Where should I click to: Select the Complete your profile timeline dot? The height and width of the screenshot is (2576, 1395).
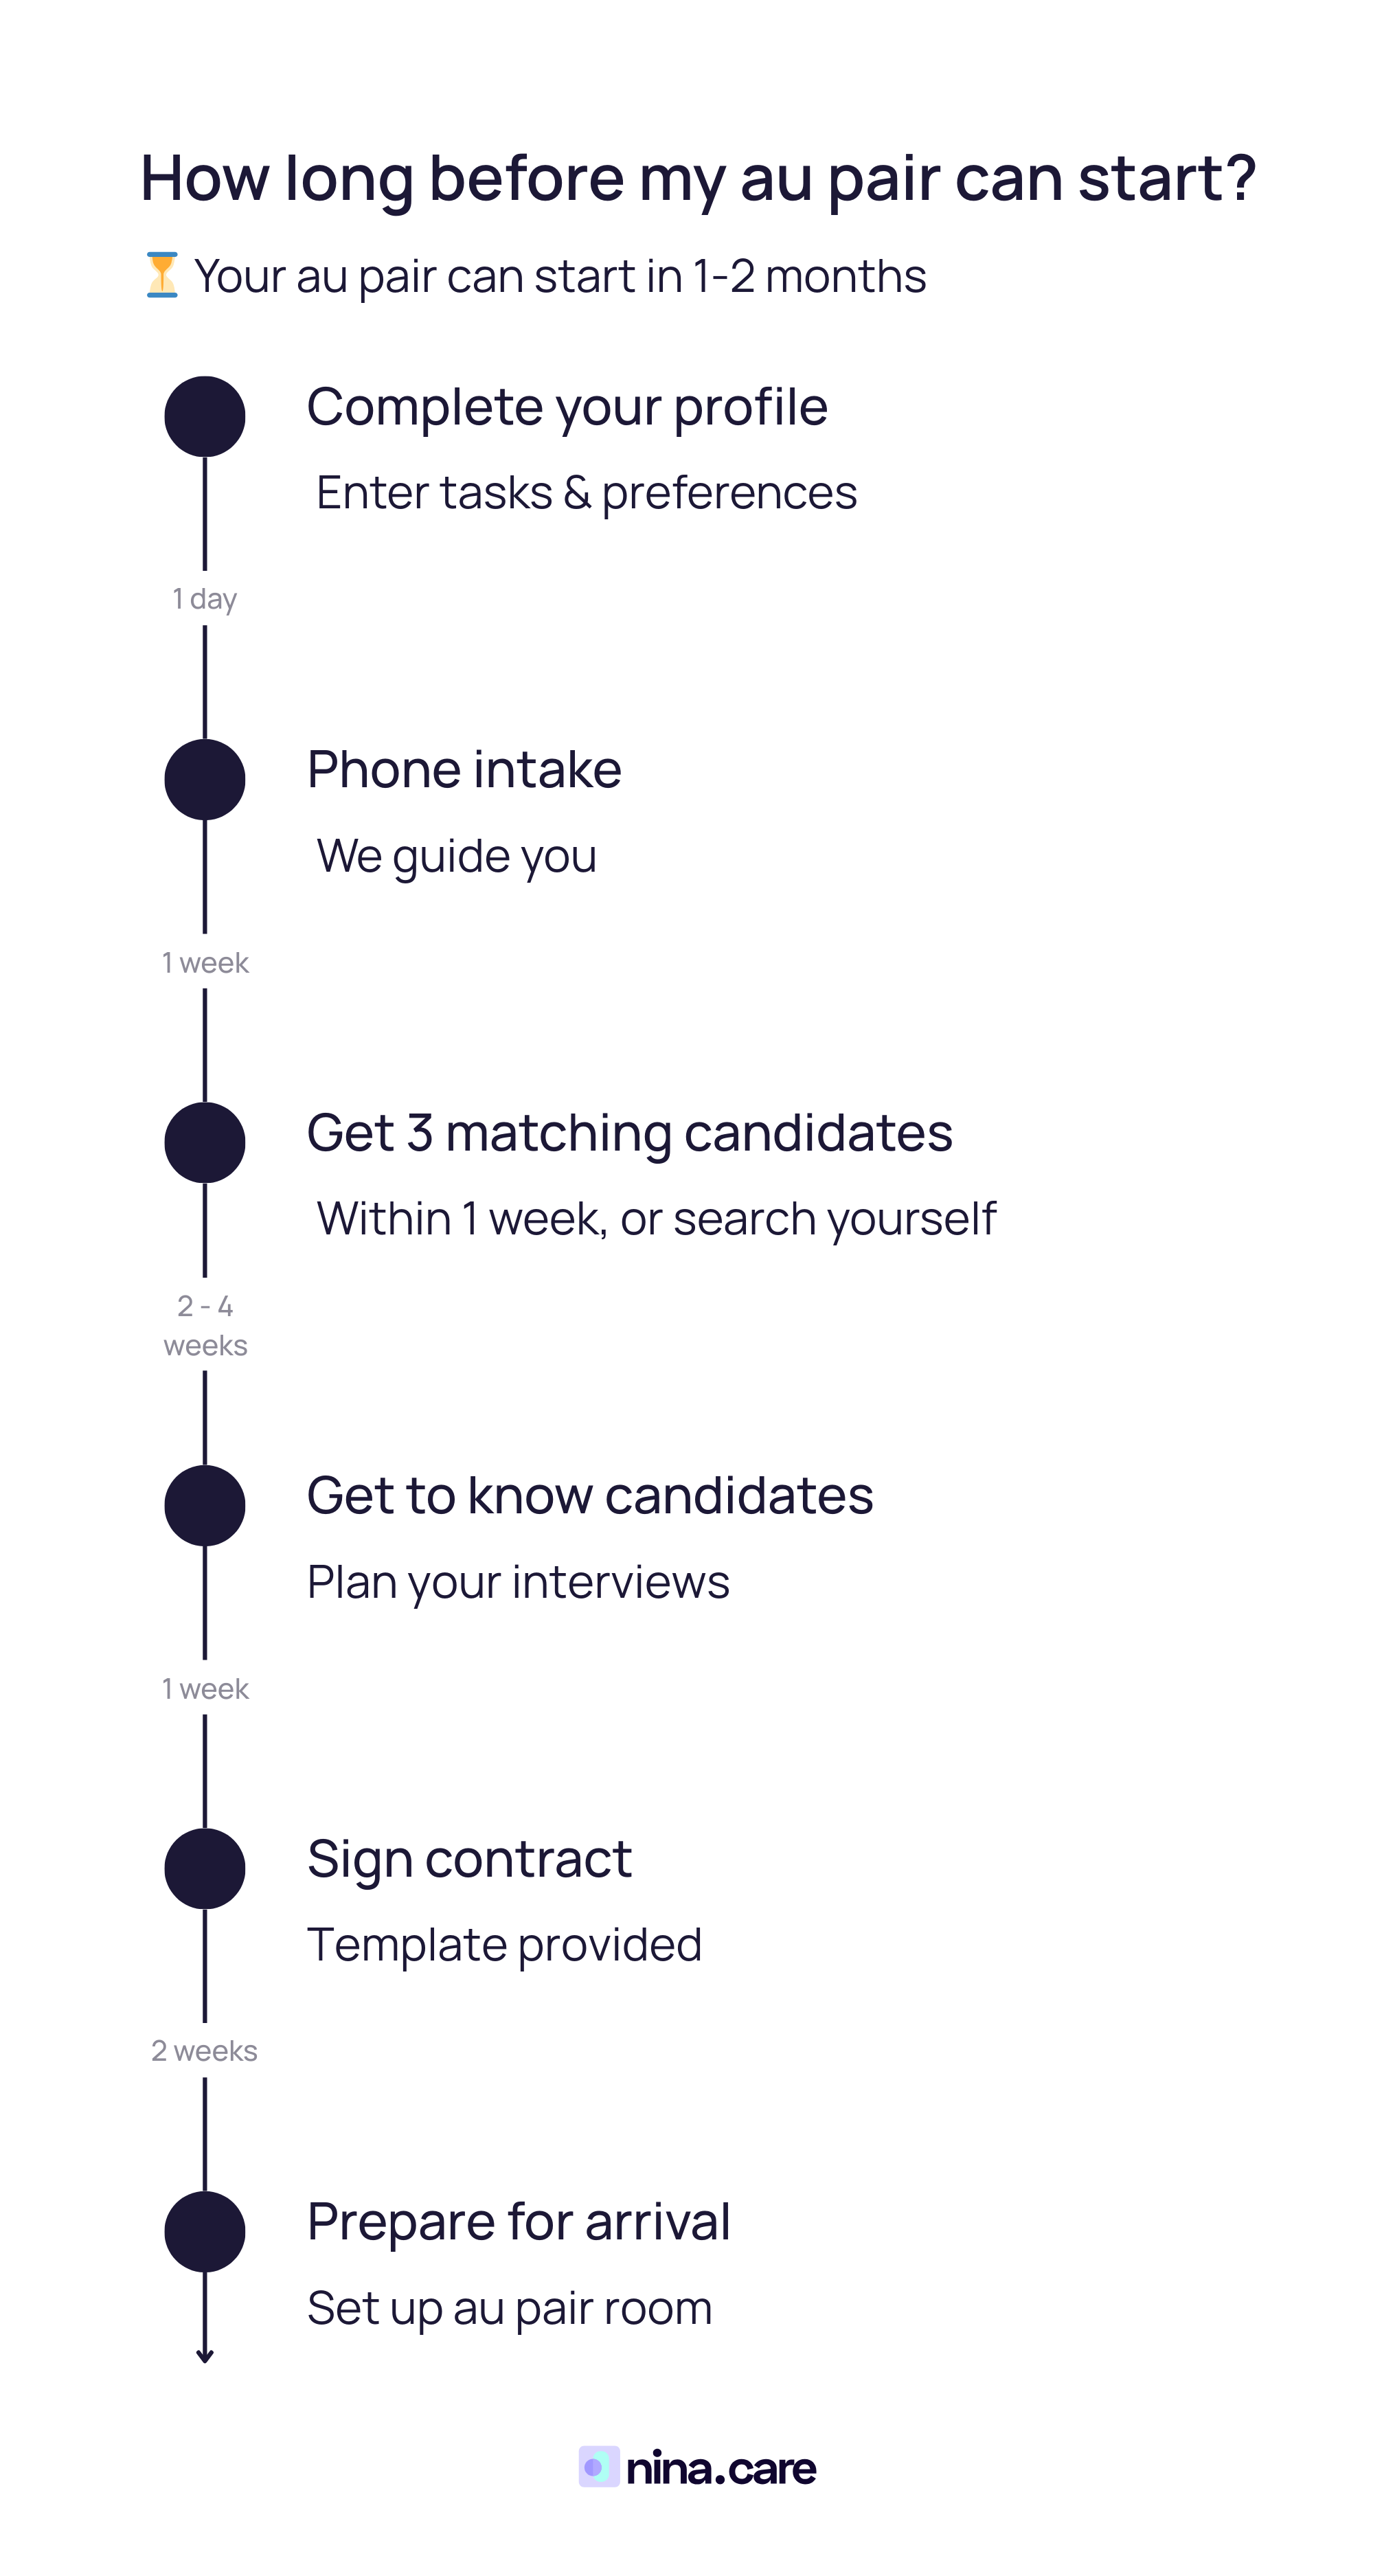[x=205, y=416]
